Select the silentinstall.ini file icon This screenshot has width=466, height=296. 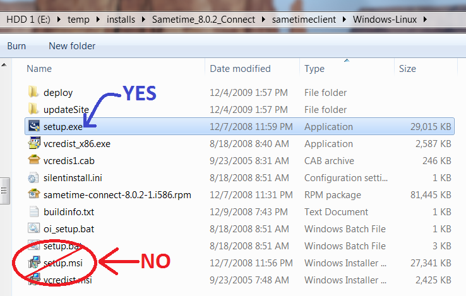[x=34, y=178]
